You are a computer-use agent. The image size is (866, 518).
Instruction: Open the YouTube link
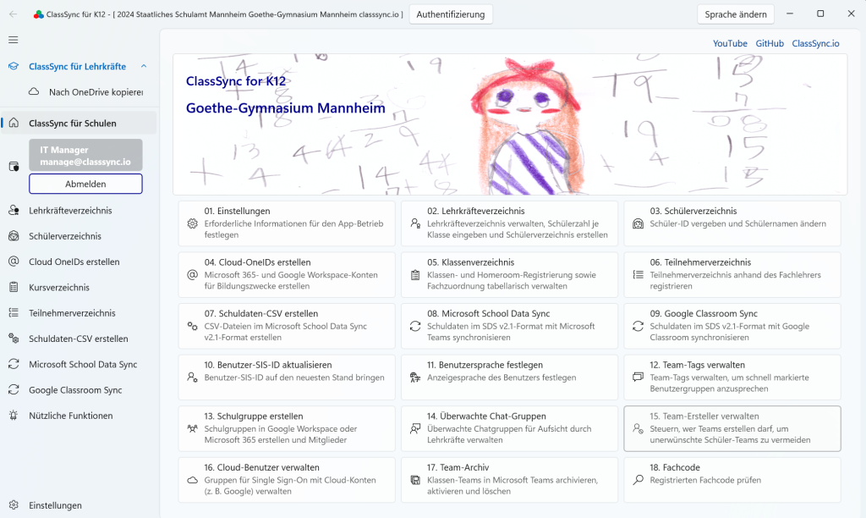coord(730,43)
